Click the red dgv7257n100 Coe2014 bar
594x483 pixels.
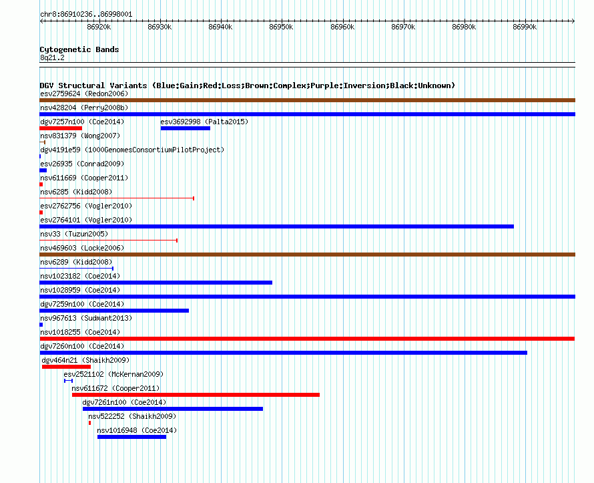61,128
